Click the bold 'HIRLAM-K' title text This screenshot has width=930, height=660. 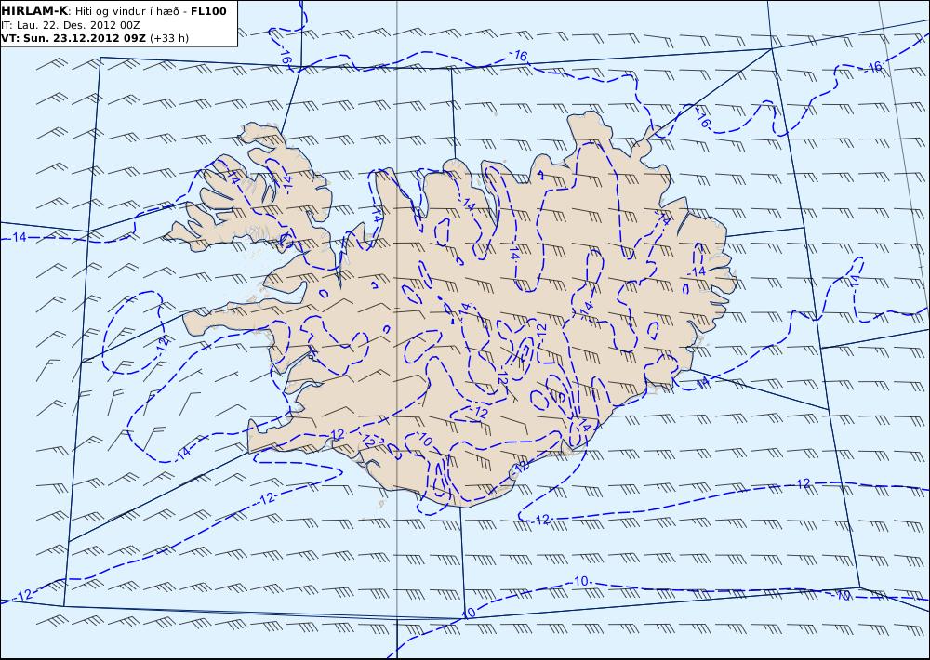tap(35, 11)
